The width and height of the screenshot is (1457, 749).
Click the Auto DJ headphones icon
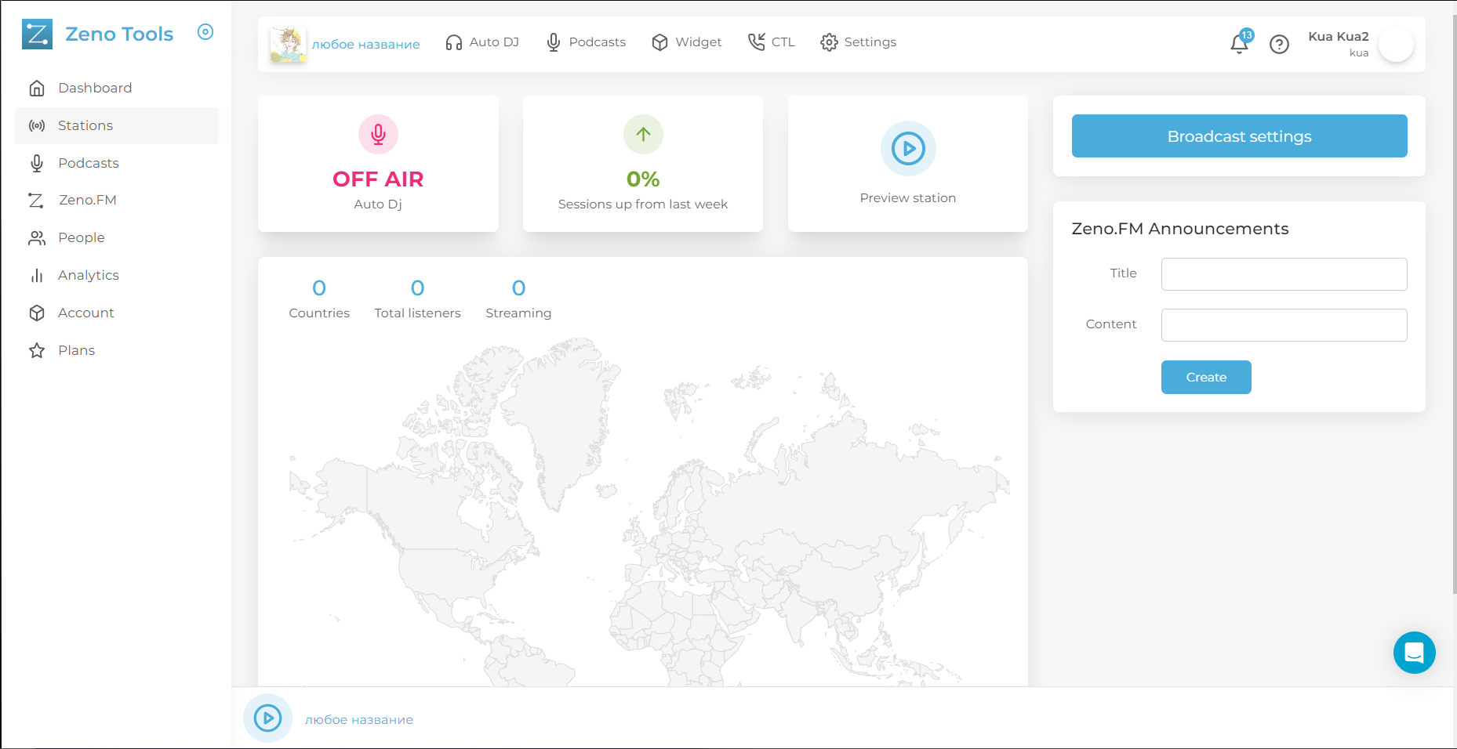tap(454, 42)
